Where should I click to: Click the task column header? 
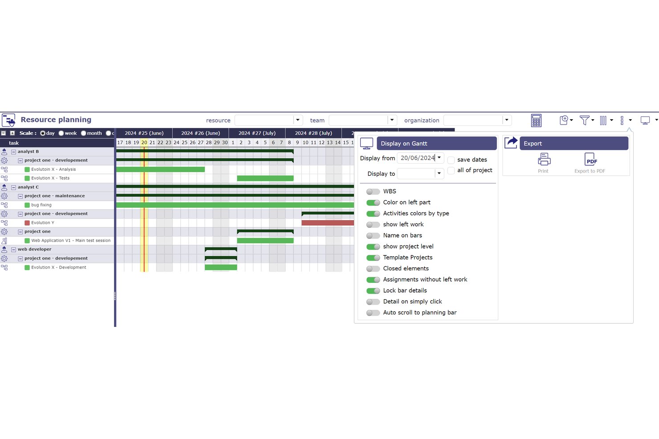click(57, 143)
